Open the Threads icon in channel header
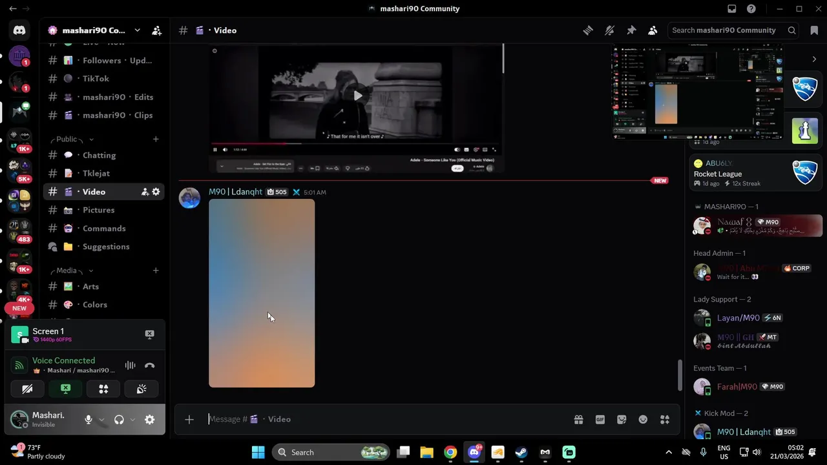827x465 pixels. [588, 30]
